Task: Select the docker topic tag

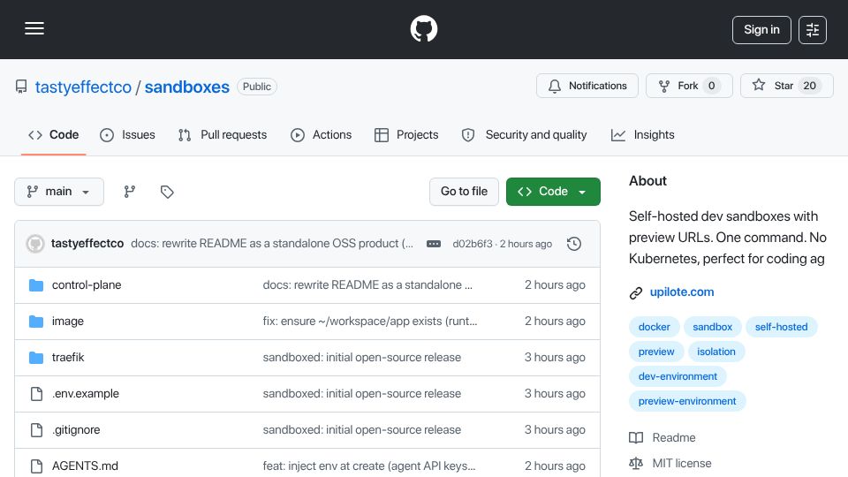Action: [x=654, y=327]
